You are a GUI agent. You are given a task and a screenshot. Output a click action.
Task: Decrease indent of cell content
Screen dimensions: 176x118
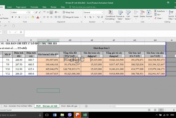56,17
